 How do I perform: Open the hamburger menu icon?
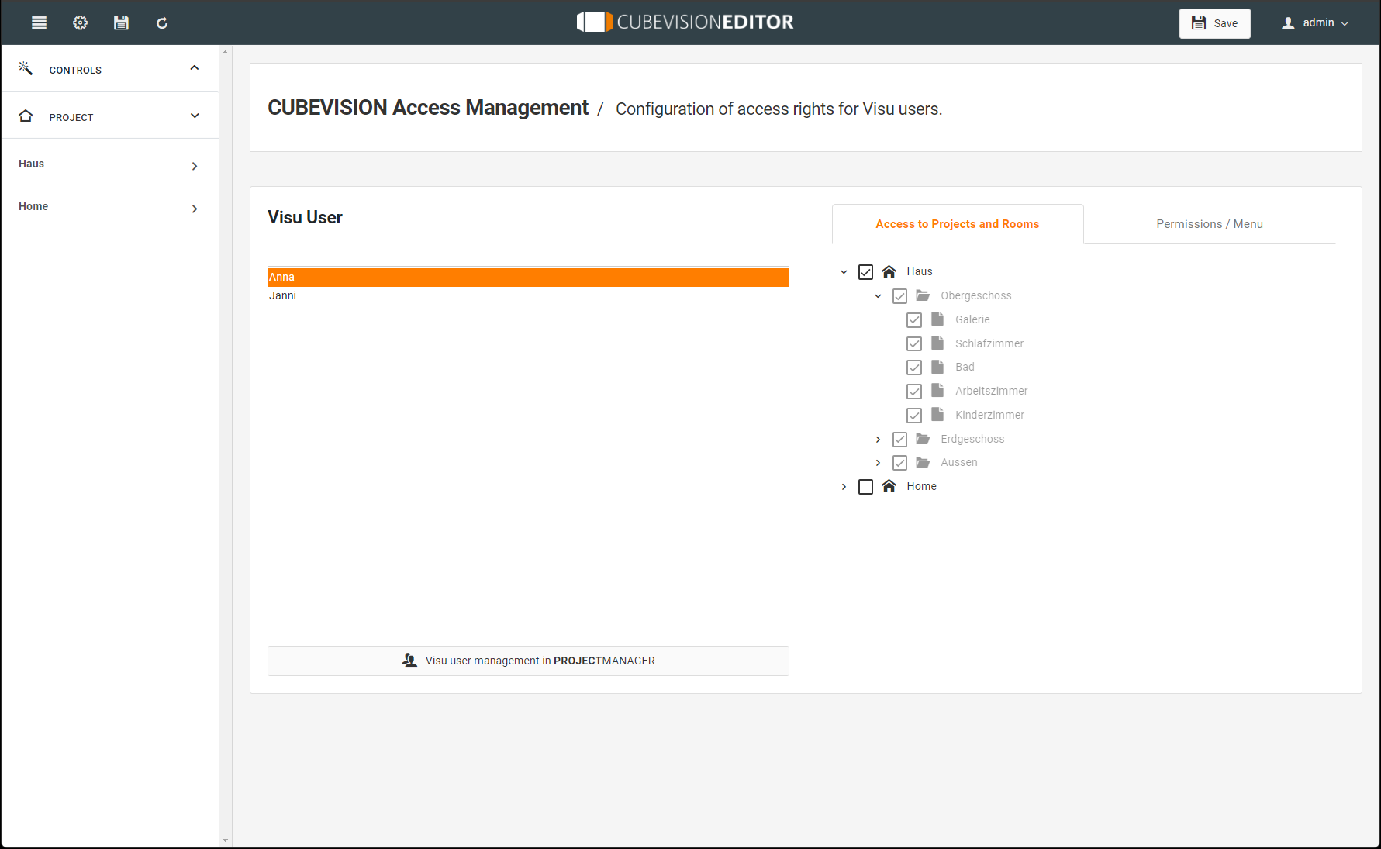pyautogui.click(x=39, y=22)
